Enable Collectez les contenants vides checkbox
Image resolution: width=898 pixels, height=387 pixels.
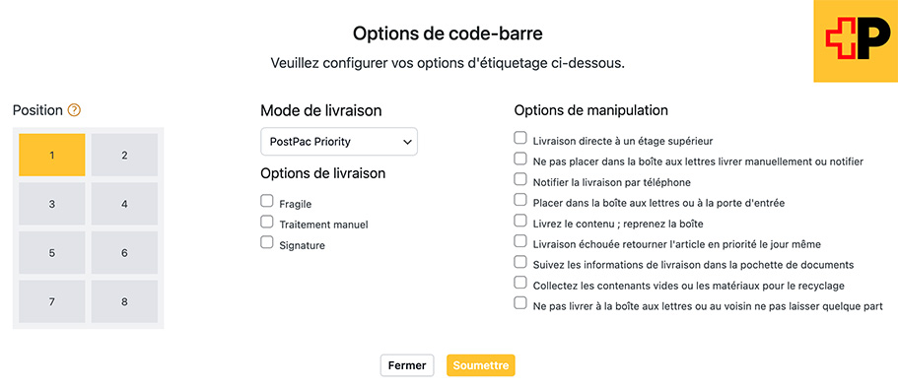[x=520, y=283]
